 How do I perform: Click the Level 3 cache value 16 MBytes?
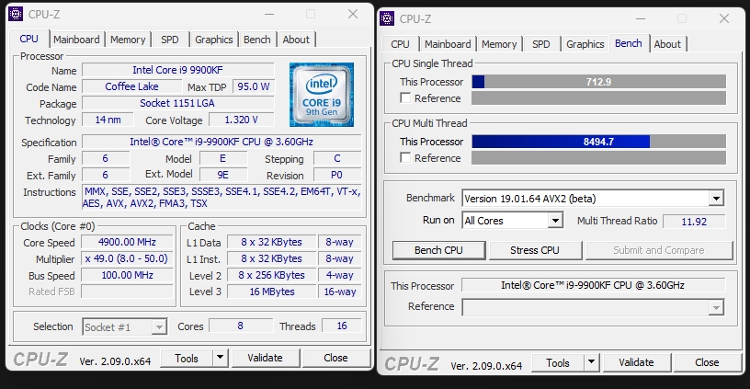[x=272, y=292]
